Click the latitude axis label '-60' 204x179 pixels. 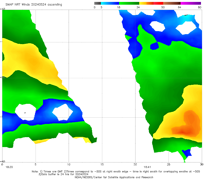3,161
